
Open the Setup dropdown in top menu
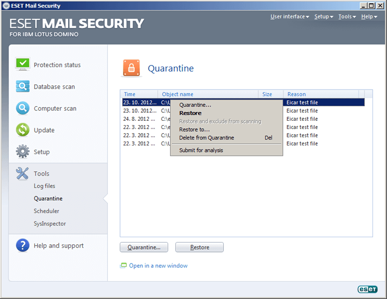pyautogui.click(x=324, y=17)
